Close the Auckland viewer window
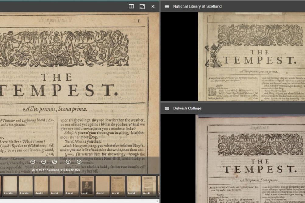 point(153,7)
